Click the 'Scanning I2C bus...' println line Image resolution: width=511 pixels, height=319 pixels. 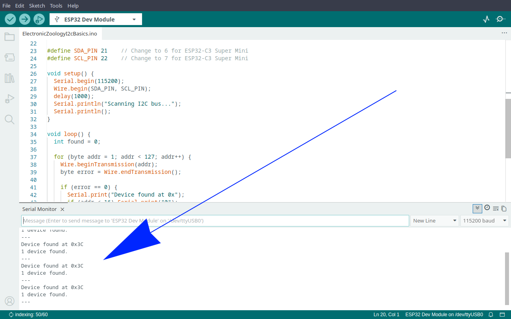[x=118, y=104]
